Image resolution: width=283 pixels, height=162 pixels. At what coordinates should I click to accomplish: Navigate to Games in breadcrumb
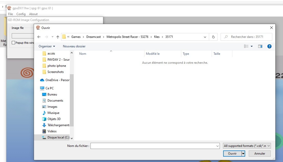click(x=76, y=37)
